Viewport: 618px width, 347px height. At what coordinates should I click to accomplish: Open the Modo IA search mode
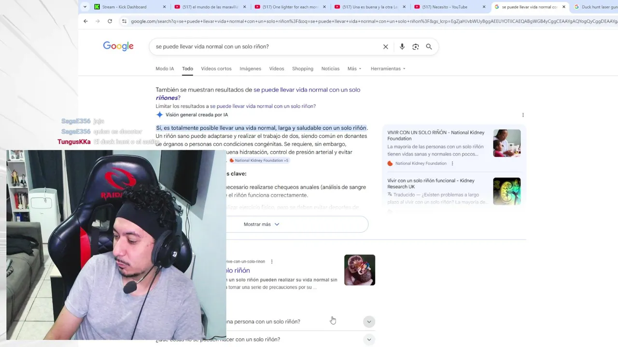[165, 68]
